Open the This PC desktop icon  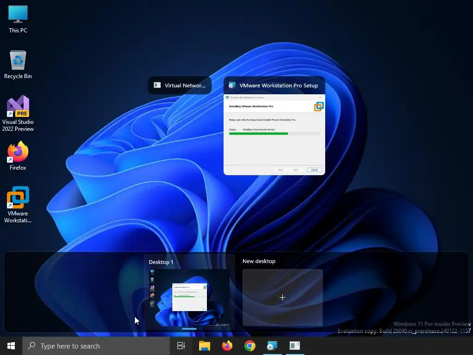(x=18, y=18)
